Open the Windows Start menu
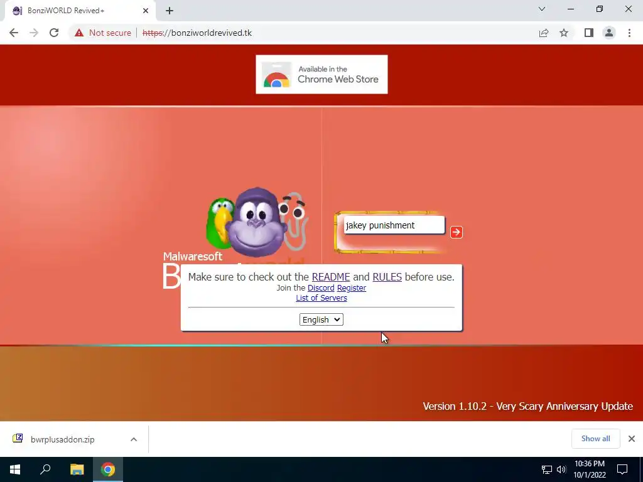The height and width of the screenshot is (482, 643). point(15,469)
